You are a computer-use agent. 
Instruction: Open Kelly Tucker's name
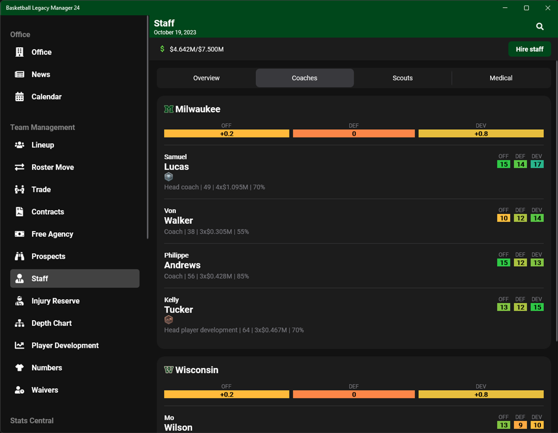[178, 305]
